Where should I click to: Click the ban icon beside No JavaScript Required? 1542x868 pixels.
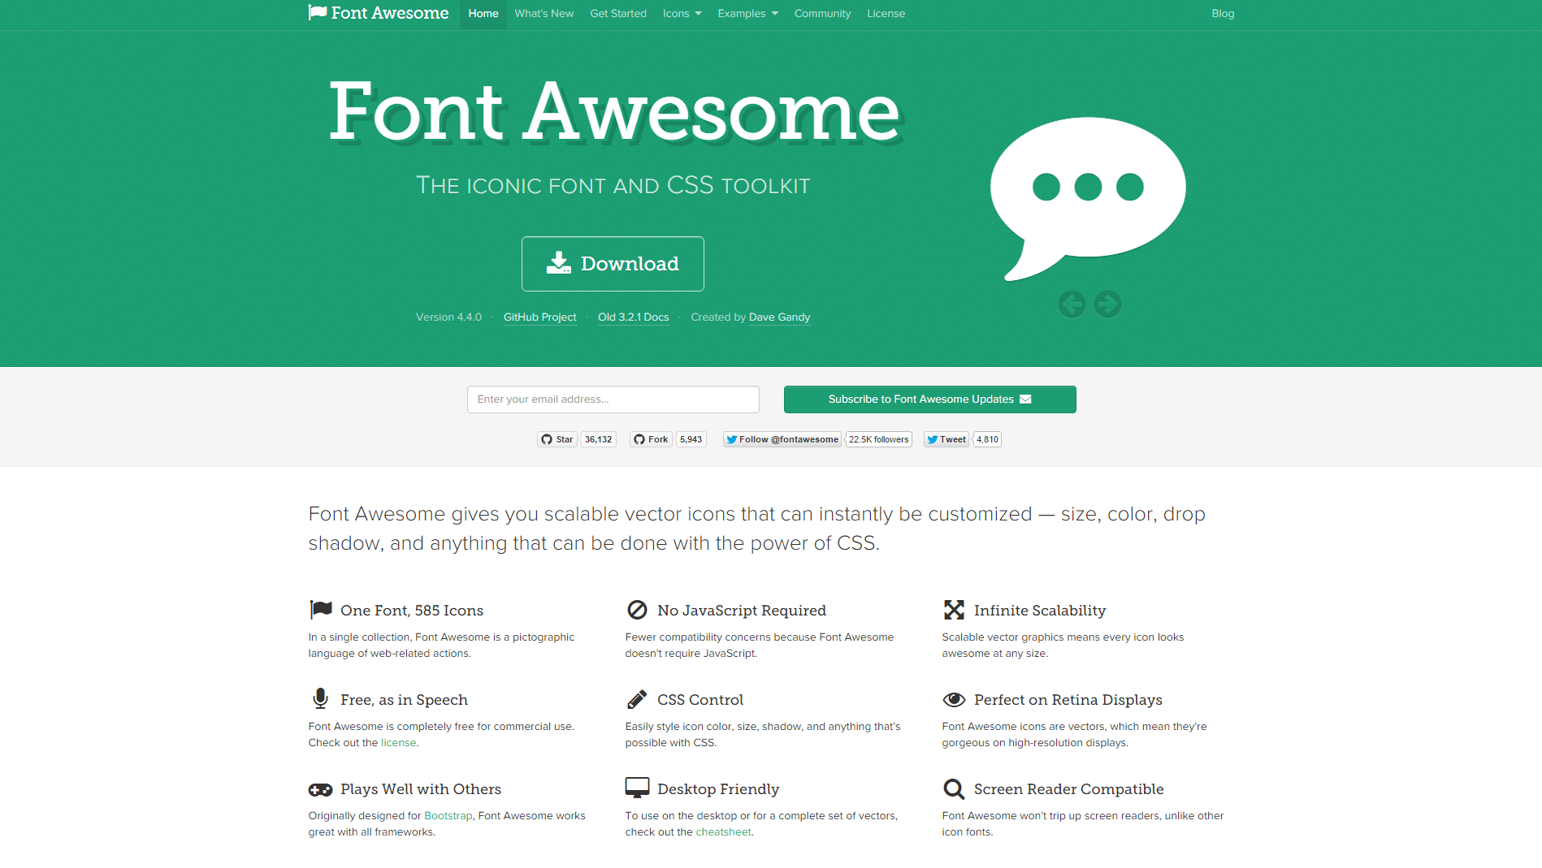pyautogui.click(x=637, y=610)
